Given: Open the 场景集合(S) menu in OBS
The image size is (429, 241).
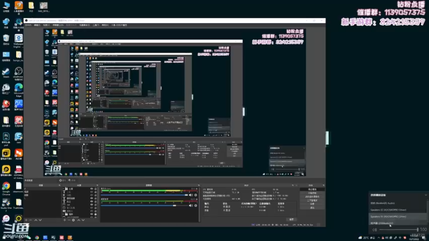Looking at the screenshot, I should tap(85, 25).
